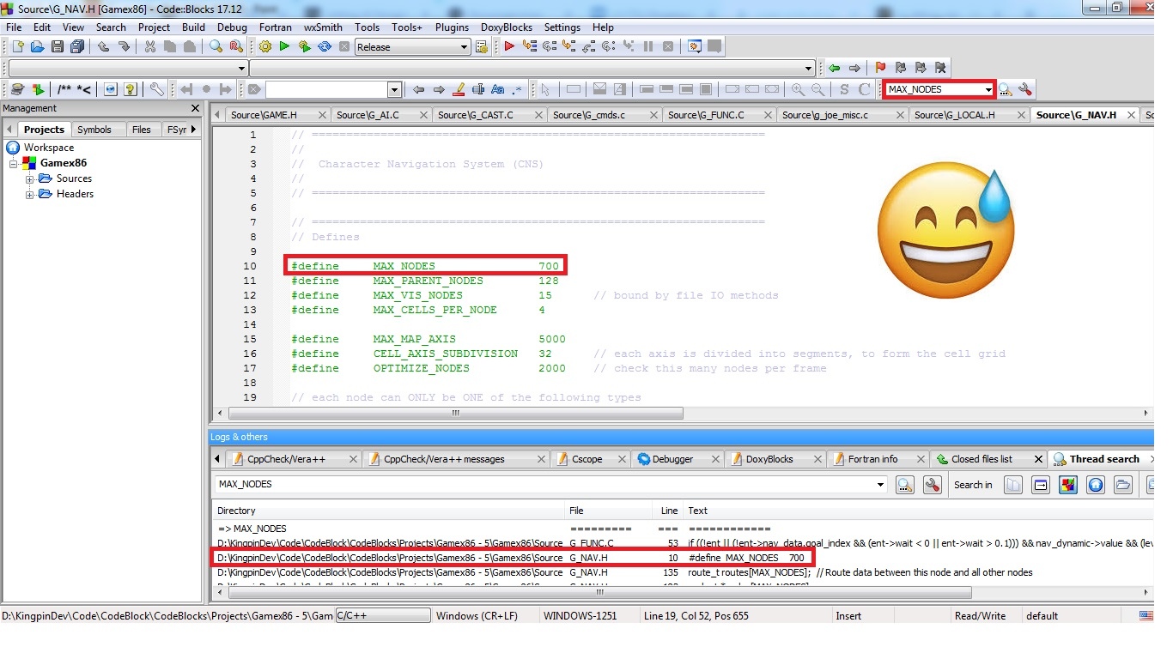Open Find with the magnifier icon
This screenshot has width=1173, height=659.
[216, 46]
